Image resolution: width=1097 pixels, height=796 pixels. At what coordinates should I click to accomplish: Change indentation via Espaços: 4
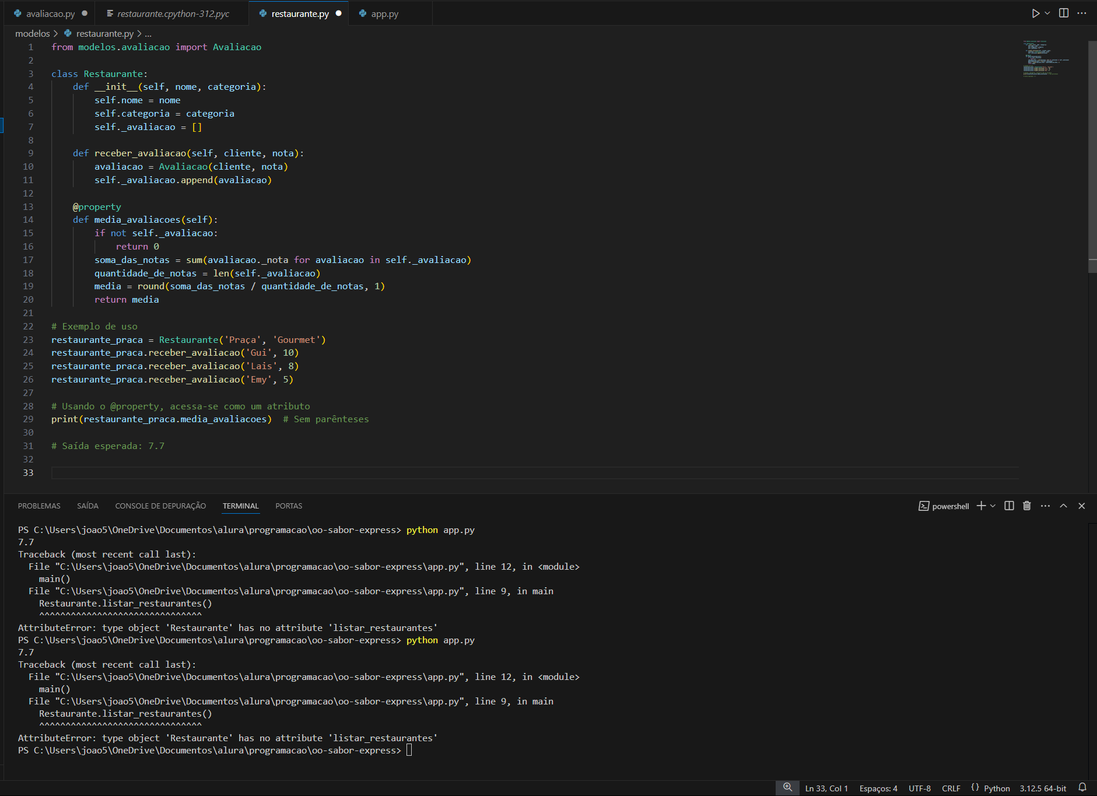(x=878, y=788)
